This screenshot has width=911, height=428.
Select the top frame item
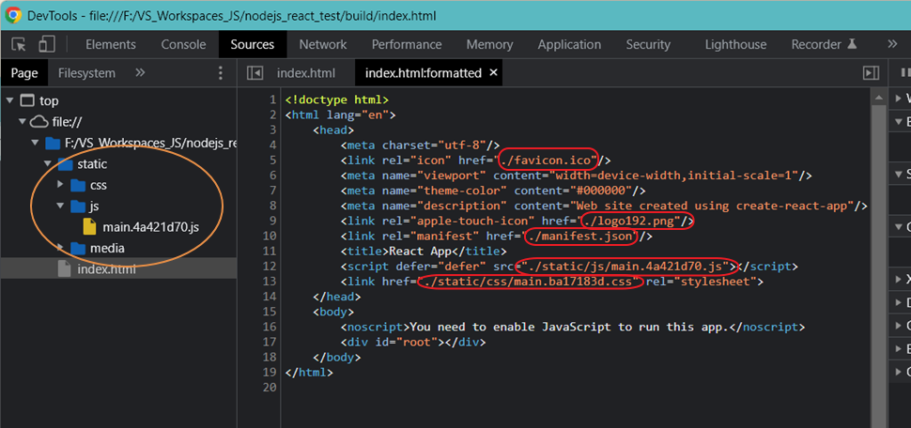(49, 101)
